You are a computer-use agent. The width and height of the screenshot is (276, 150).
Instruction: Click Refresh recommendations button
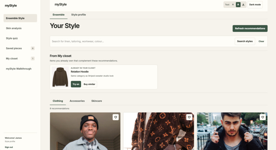pos(250,28)
